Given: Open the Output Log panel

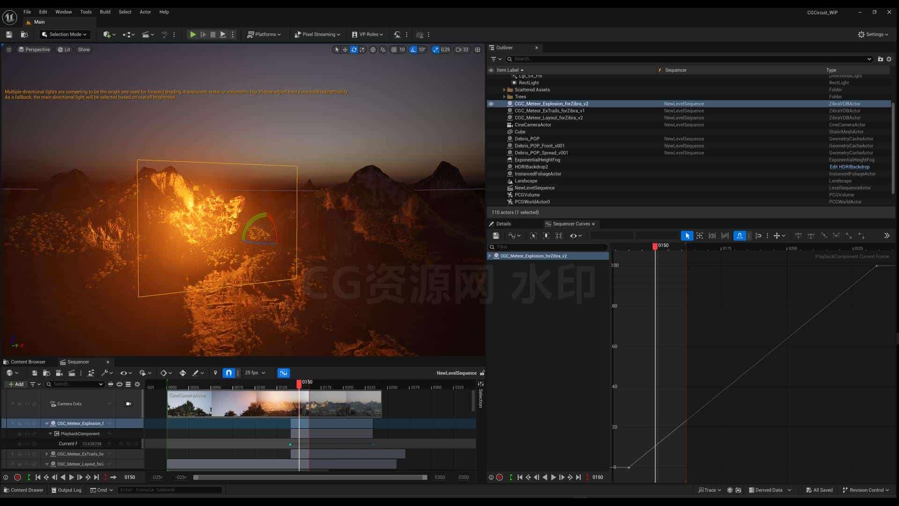Looking at the screenshot, I should point(66,490).
